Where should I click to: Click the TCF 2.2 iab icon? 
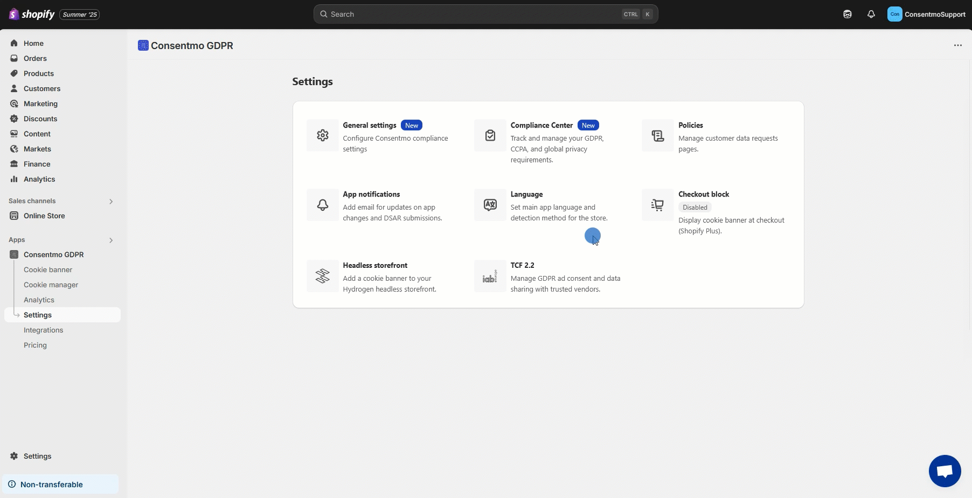[x=490, y=276]
